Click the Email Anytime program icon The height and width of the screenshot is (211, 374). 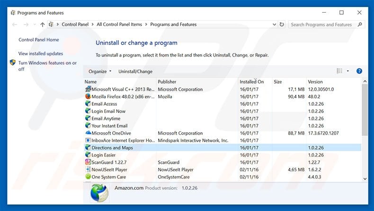click(88, 118)
